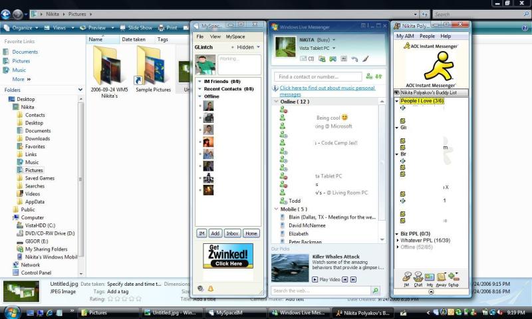Click the Get Zwinked ad banner
The width and height of the screenshot is (532, 319).
228,256
